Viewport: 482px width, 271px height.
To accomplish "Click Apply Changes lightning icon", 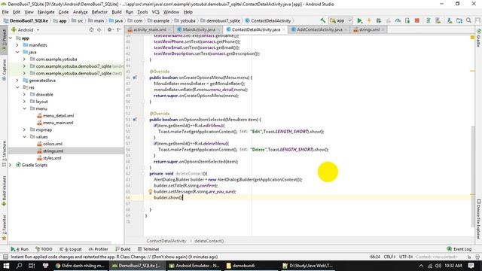I will [369, 20].
